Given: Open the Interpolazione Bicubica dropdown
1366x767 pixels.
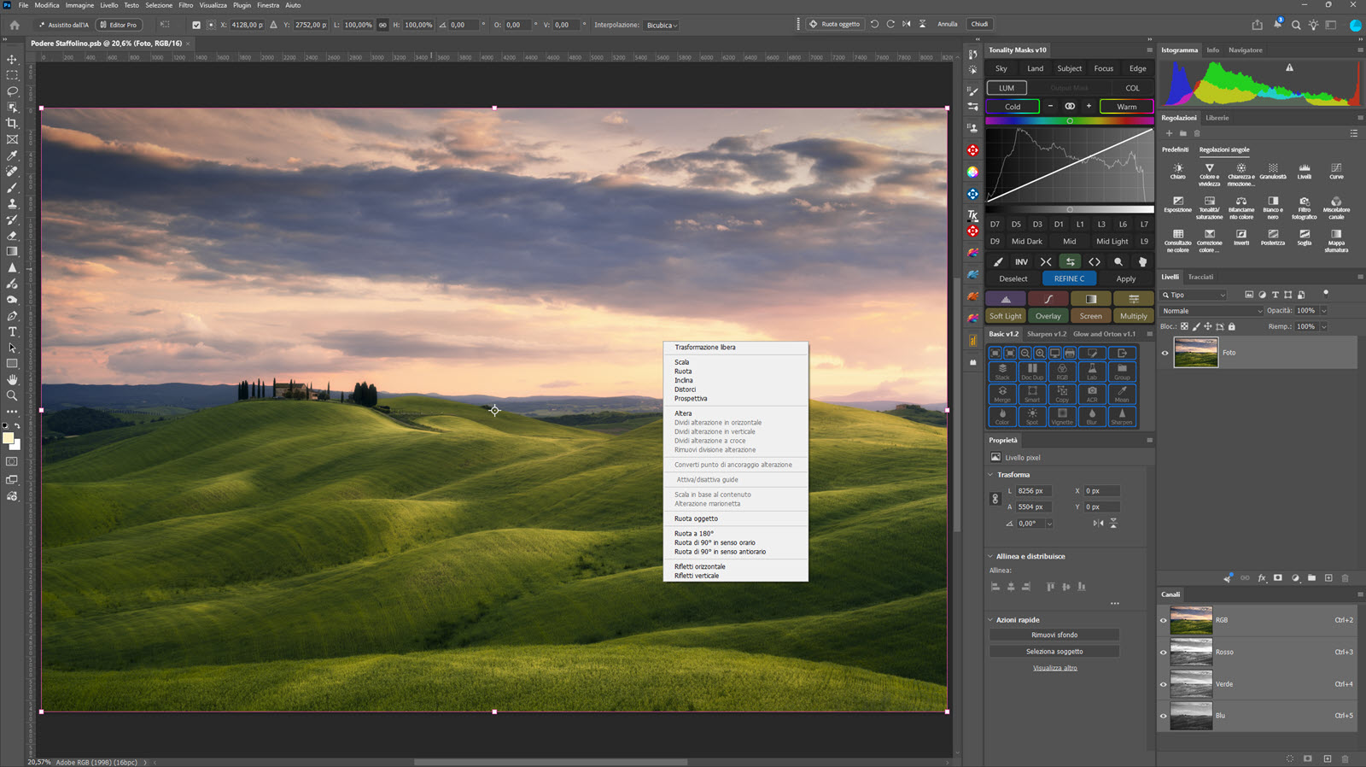Looking at the screenshot, I should (x=662, y=25).
